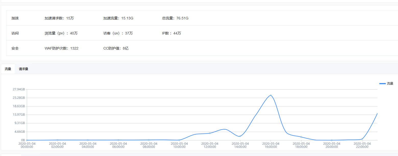
Task: Click the 访客 (uv) 37万 value
Action: point(118,33)
